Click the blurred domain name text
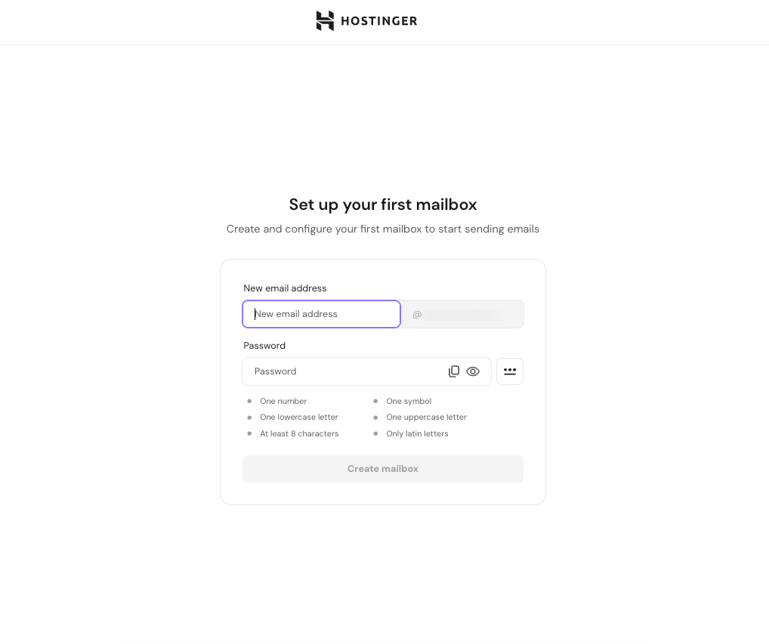 coord(462,314)
